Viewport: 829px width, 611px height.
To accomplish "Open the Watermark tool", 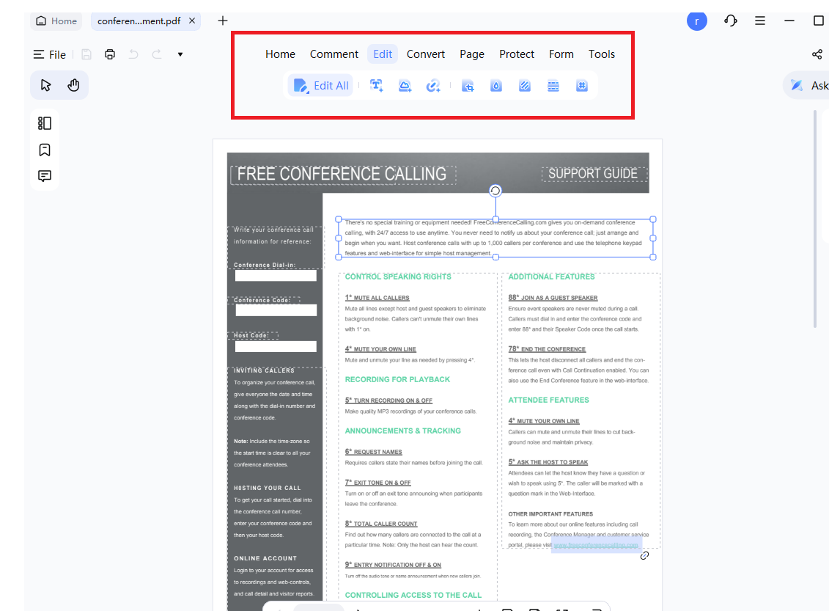I will 496,86.
